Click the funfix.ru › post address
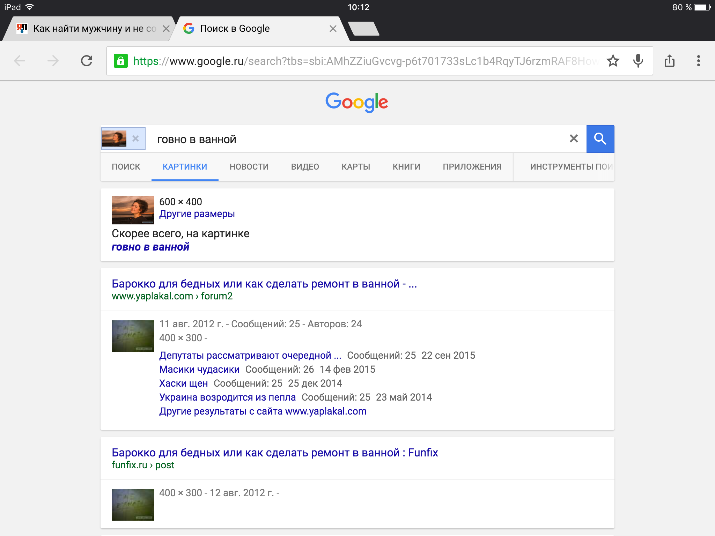Viewport: 715px width, 536px height. click(143, 465)
